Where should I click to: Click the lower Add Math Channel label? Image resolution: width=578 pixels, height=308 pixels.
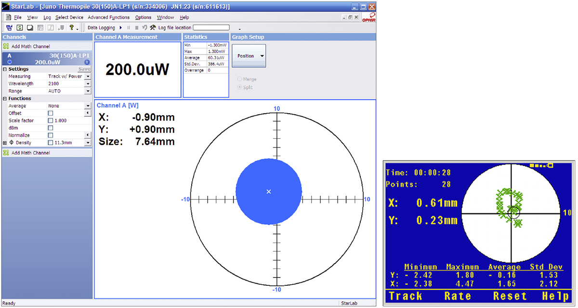31,153
